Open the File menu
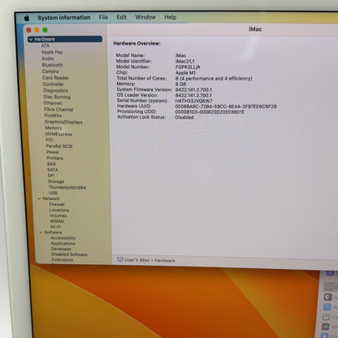Viewport: 338px width, 338px height. coord(103,17)
